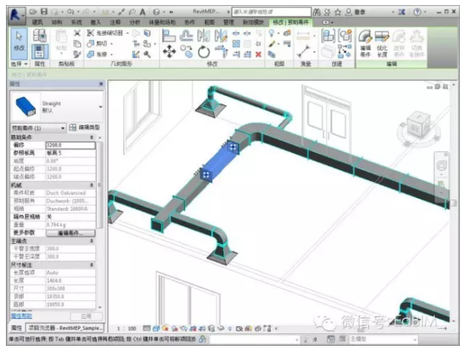Click the Help question mark icon

click(417, 12)
